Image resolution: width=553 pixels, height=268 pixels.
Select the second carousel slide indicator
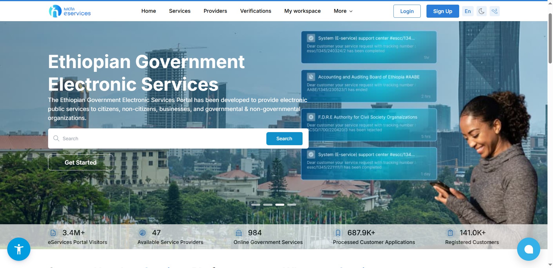pyautogui.click(x=268, y=205)
